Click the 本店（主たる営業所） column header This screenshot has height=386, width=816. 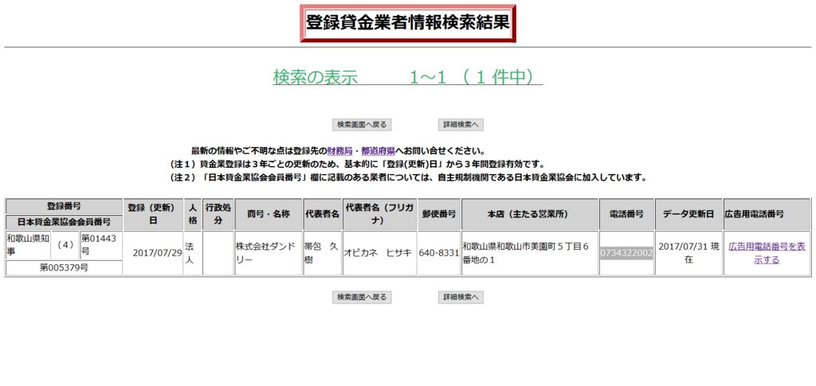click(x=530, y=214)
